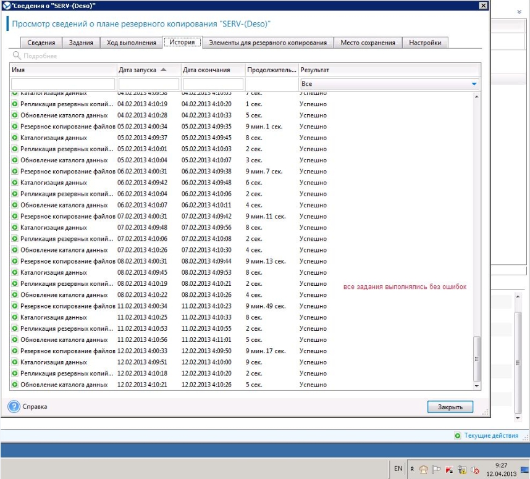Select the История tab
The height and width of the screenshot is (479, 530).
pos(182,42)
